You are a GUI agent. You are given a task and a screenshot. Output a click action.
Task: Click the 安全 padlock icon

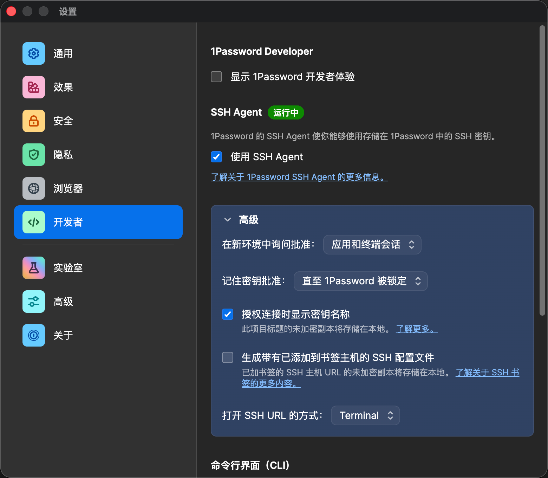pyautogui.click(x=34, y=121)
